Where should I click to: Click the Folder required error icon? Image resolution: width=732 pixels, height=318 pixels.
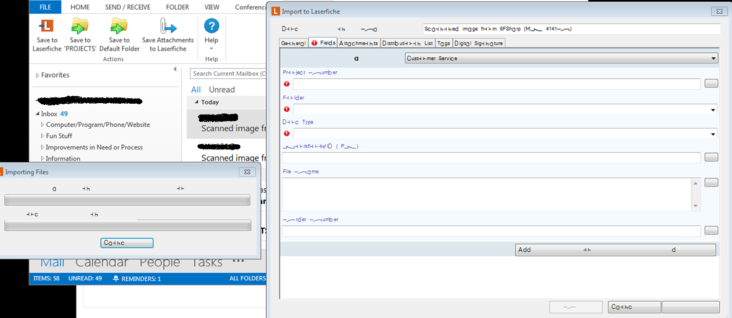click(286, 109)
